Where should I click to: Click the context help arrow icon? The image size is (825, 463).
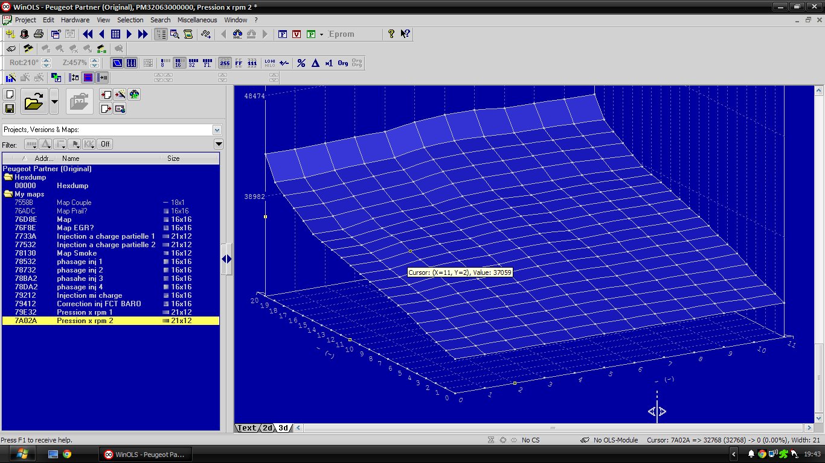coord(405,34)
